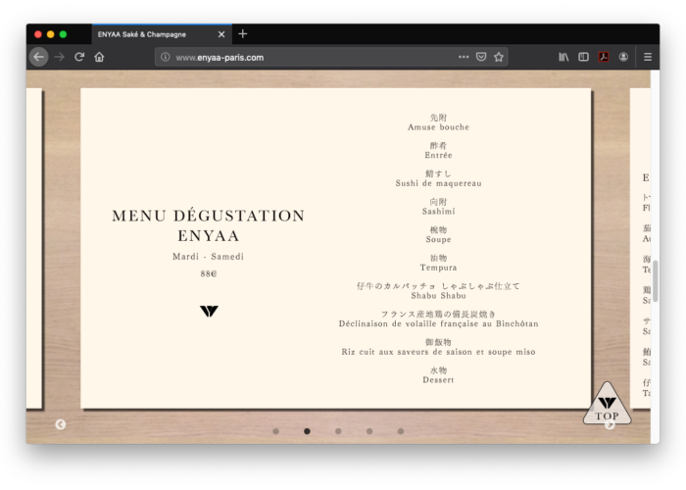Click the address bar URL field
This screenshot has height=490, width=686.
pyautogui.click(x=304, y=57)
